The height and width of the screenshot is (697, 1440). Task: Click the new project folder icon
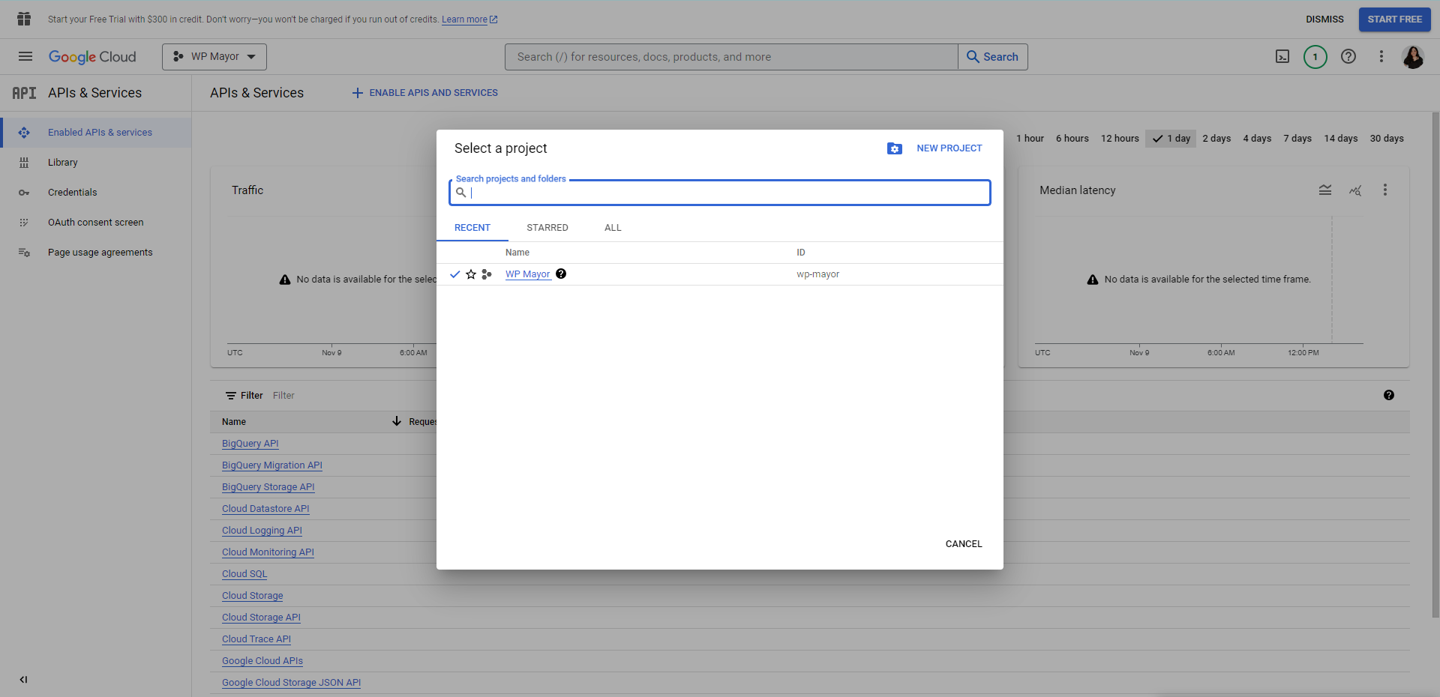point(895,148)
